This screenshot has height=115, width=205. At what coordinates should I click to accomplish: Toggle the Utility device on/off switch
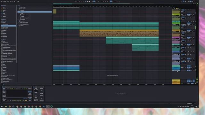pyautogui.click(x=34, y=87)
